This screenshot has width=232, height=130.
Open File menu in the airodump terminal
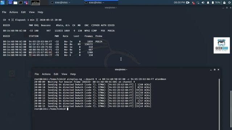coord(4,12)
